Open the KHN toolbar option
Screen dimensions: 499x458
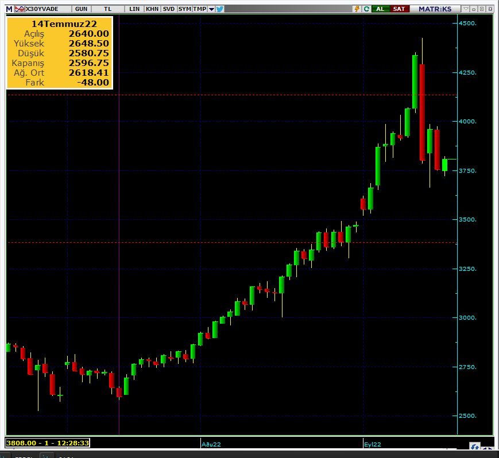tap(152, 9)
